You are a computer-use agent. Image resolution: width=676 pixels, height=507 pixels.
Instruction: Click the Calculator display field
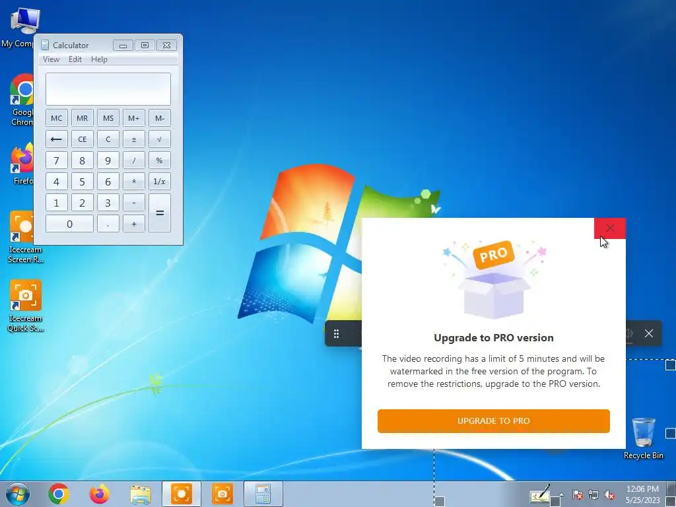pyautogui.click(x=108, y=89)
